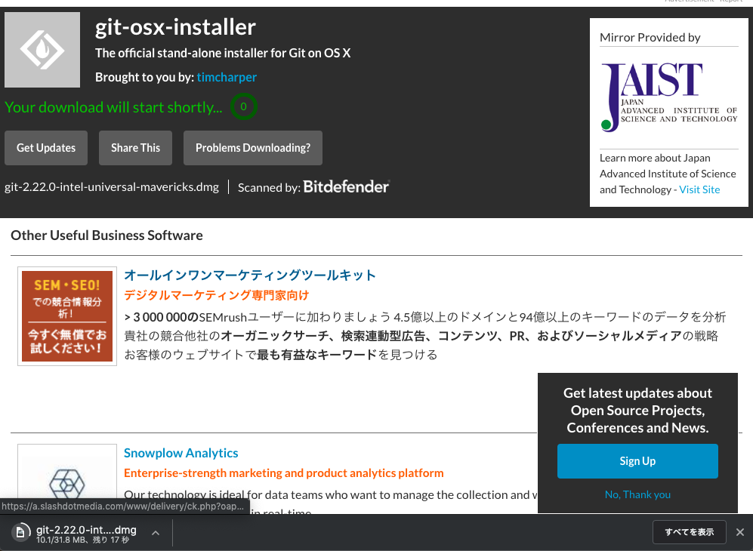The image size is (753, 551).
Task: Click the Get Updates button
Action: pyautogui.click(x=45, y=147)
